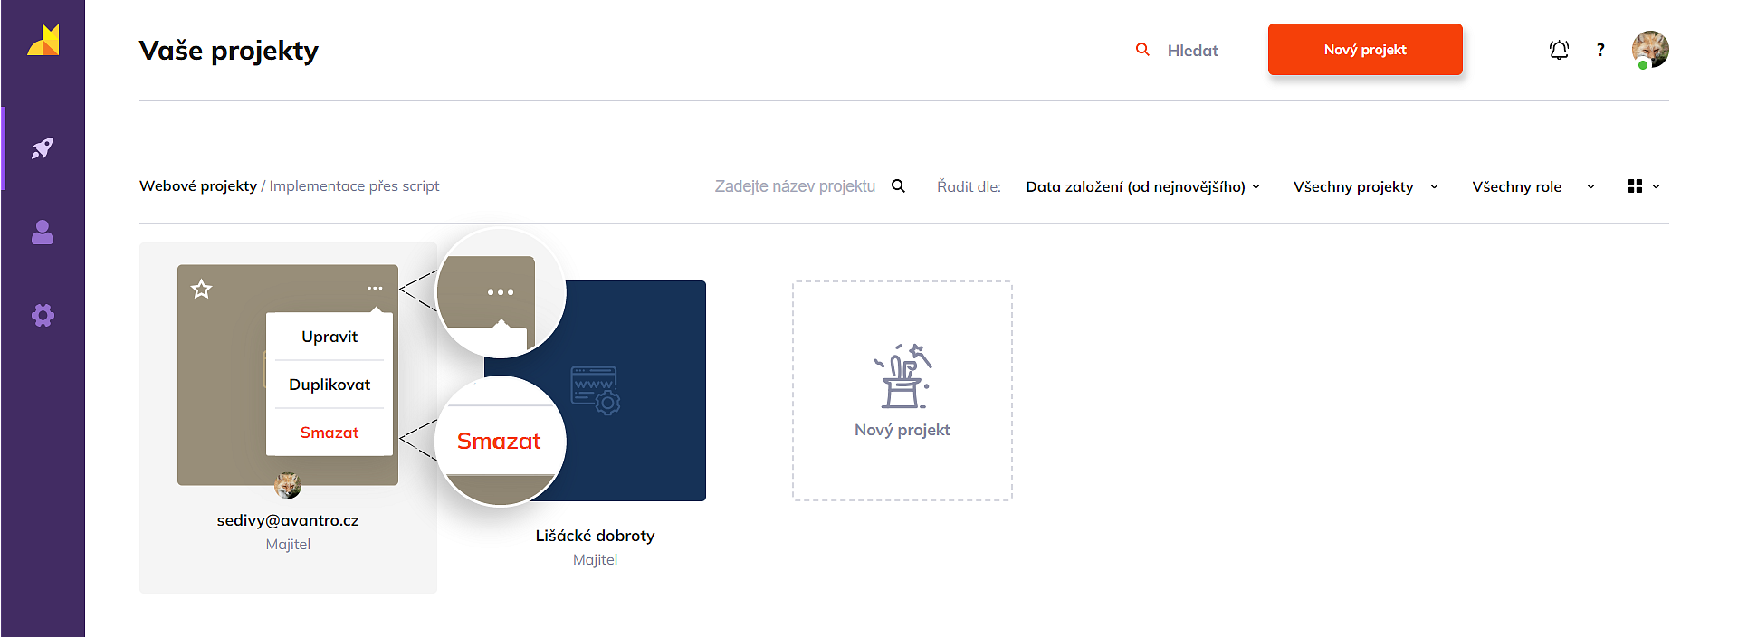The height and width of the screenshot is (637, 1738).
Task: Open the Všechny role filter dropdown
Action: point(1533,186)
